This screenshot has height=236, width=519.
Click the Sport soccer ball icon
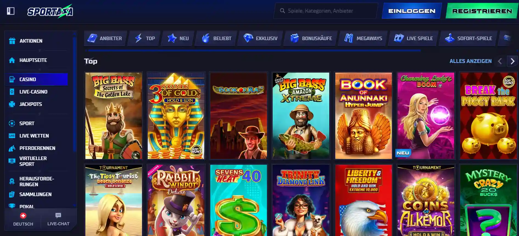12,123
